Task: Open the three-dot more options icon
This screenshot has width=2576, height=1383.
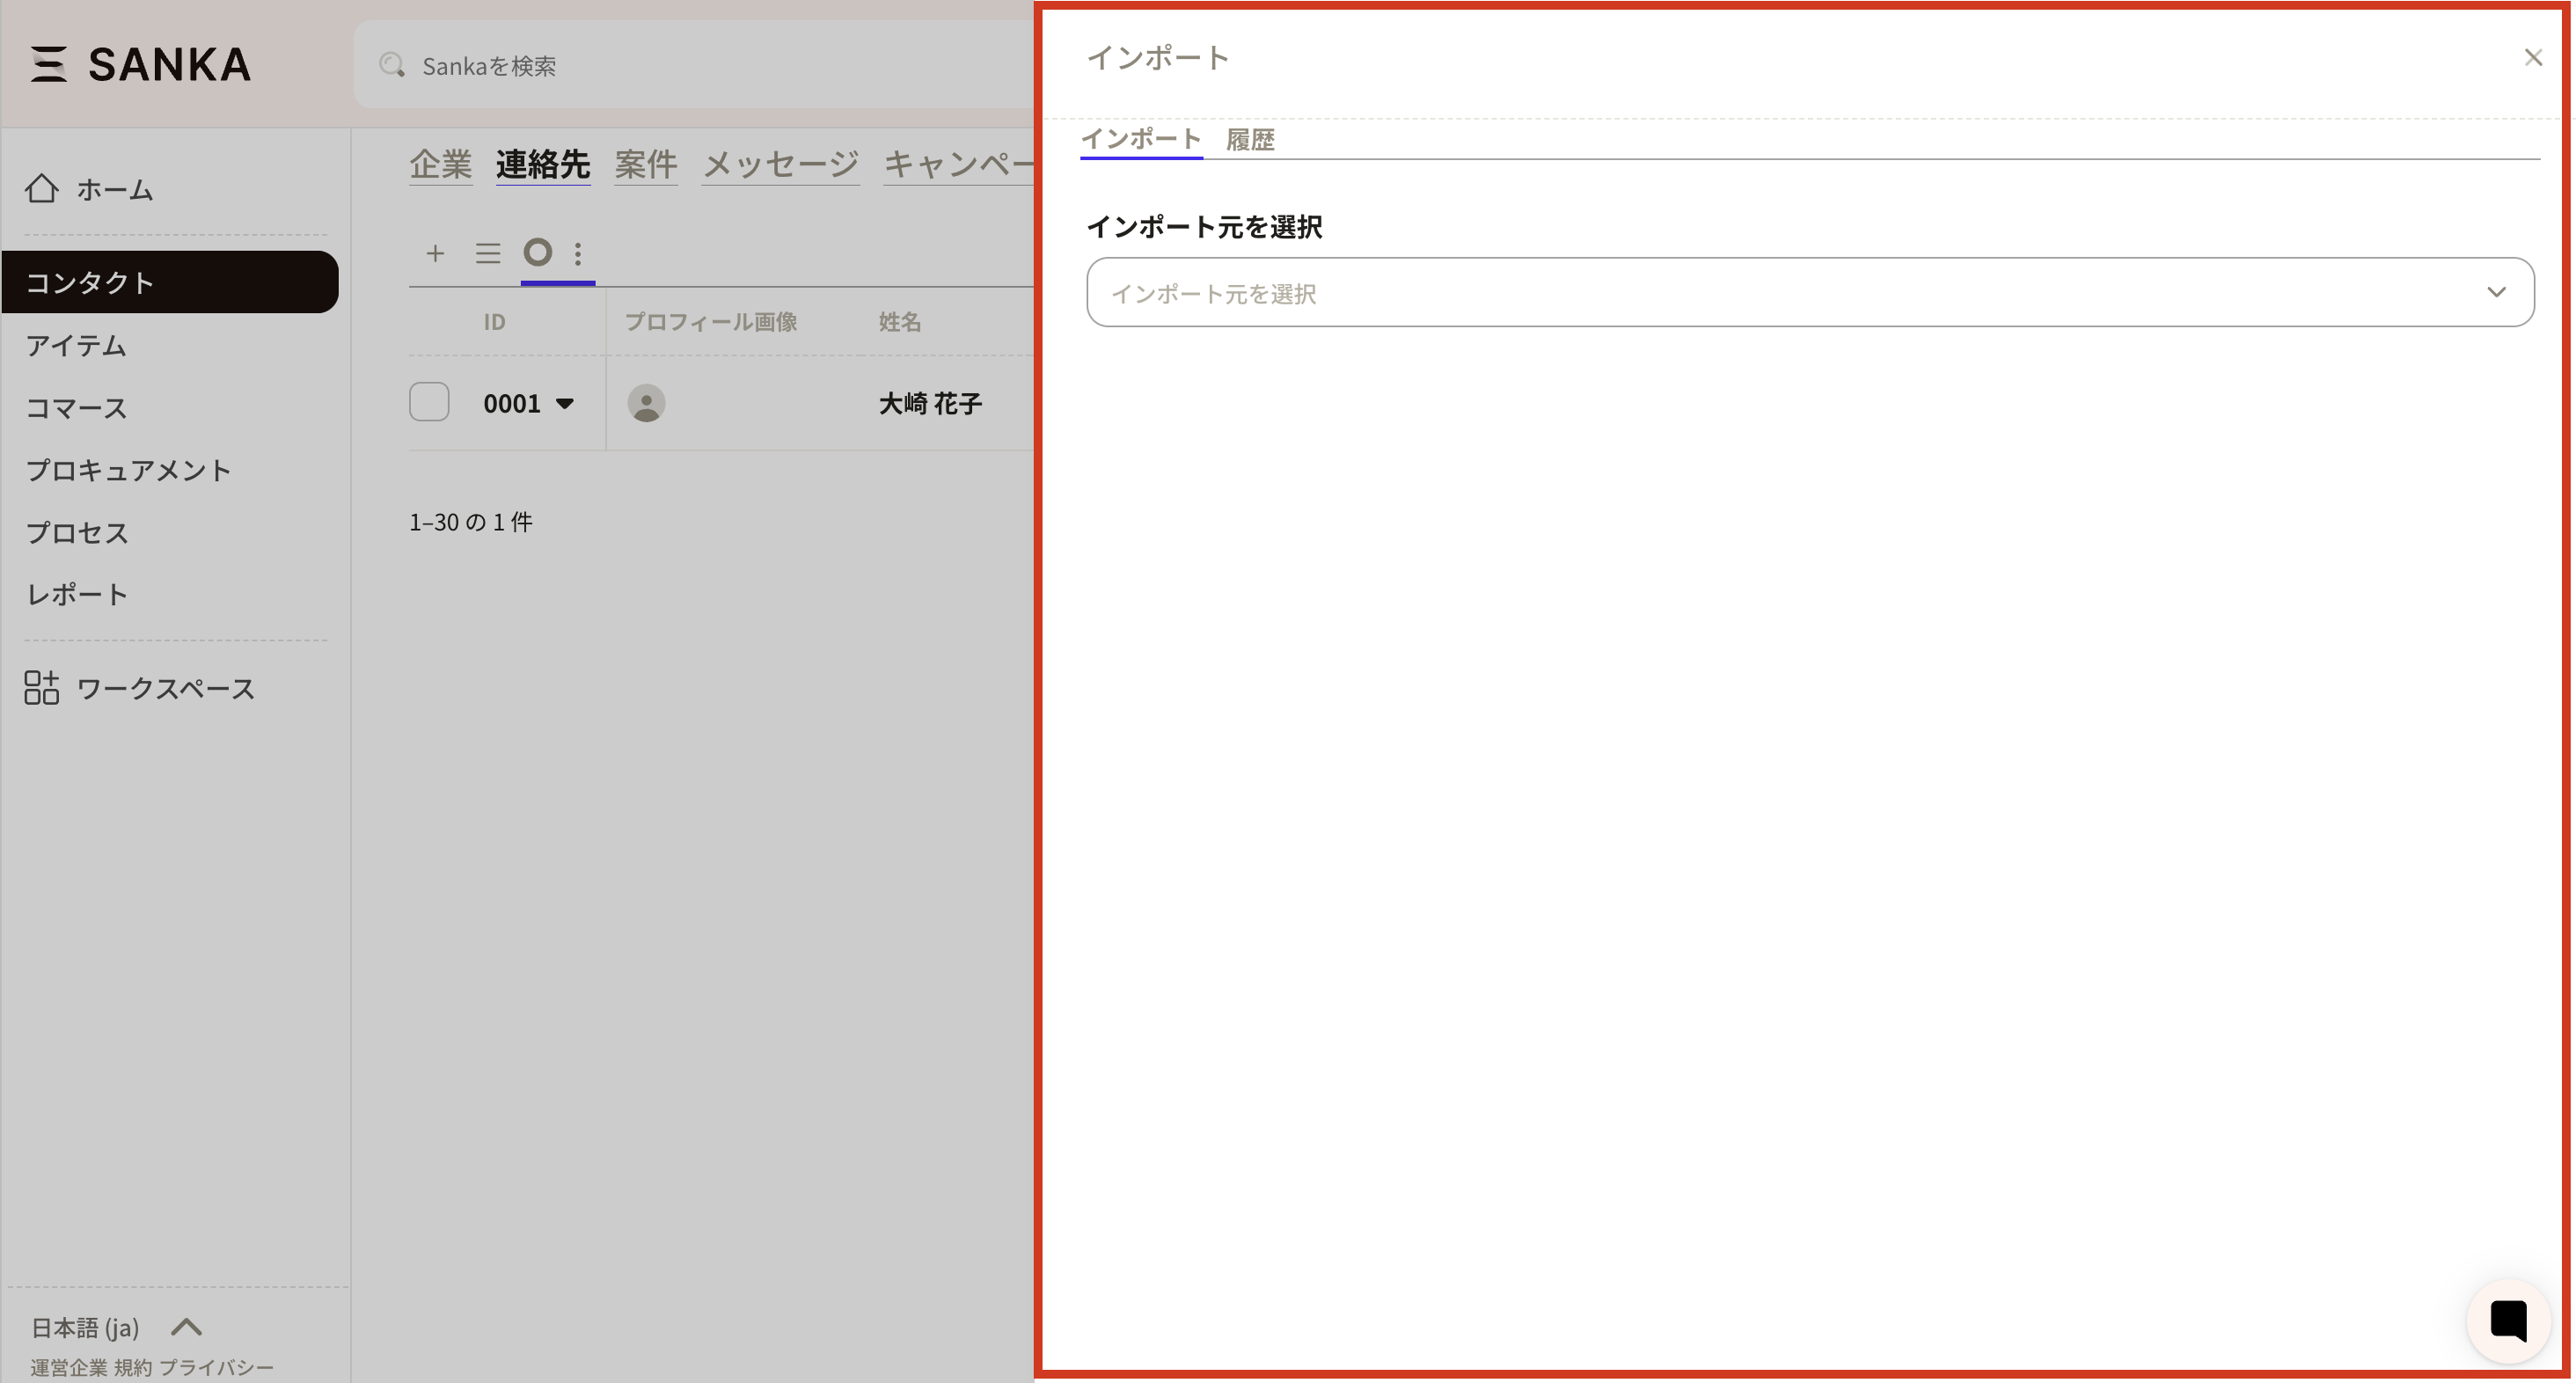Action: 578,253
